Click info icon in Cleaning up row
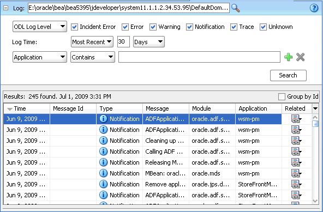The width and height of the screenshot is (323, 212). 103,141
